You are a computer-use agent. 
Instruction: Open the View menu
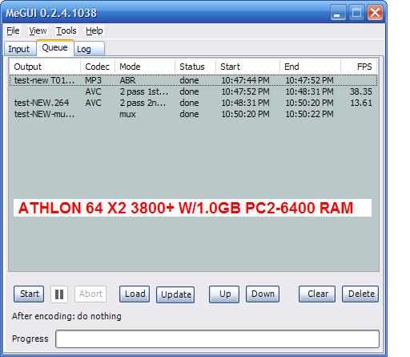38,30
